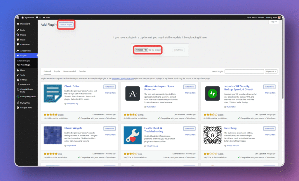
Task: Collapse the admin sidebar menu
Action: (26, 108)
